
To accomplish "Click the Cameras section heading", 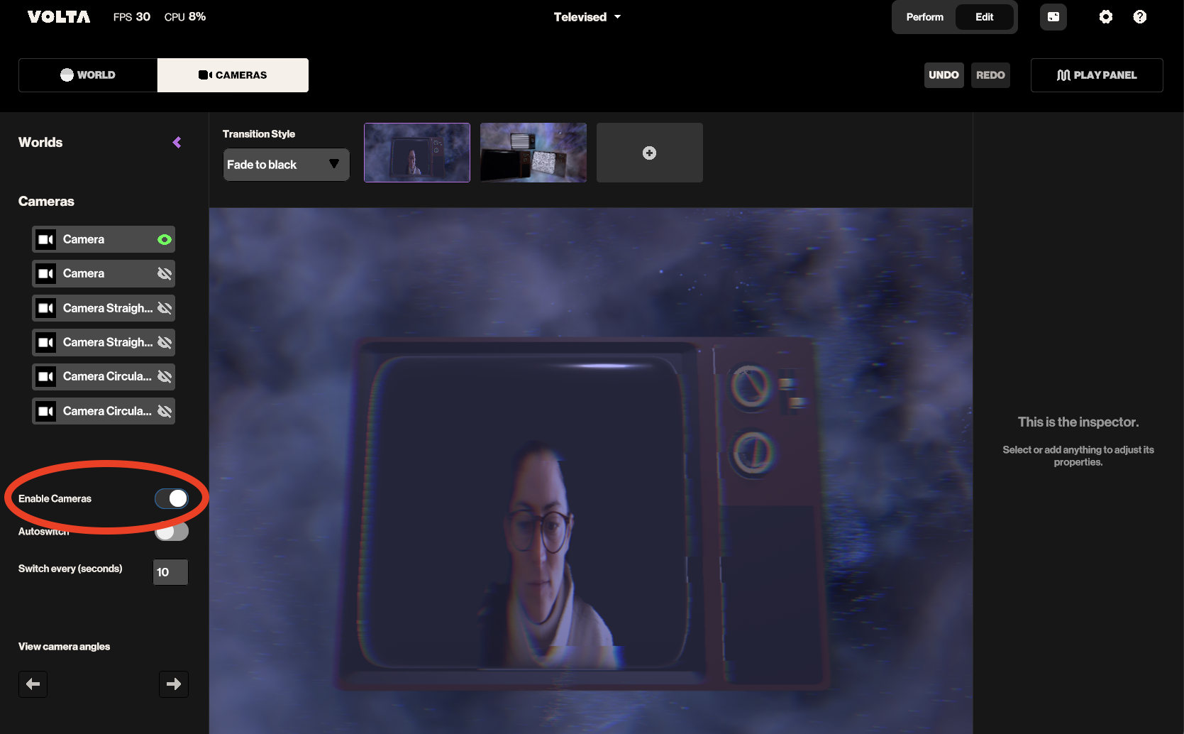I will (x=46, y=202).
